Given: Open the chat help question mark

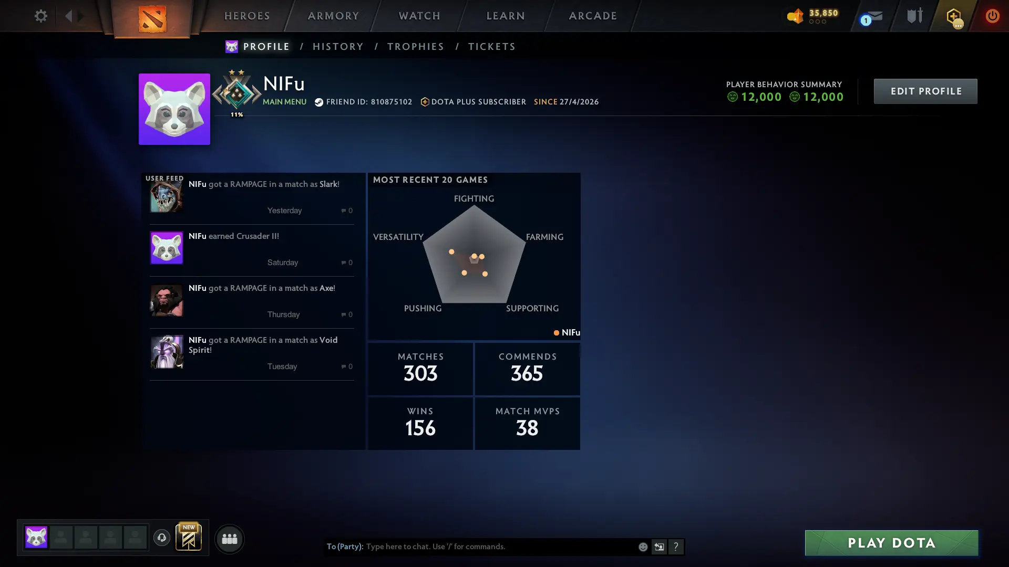Looking at the screenshot, I should click(x=676, y=547).
